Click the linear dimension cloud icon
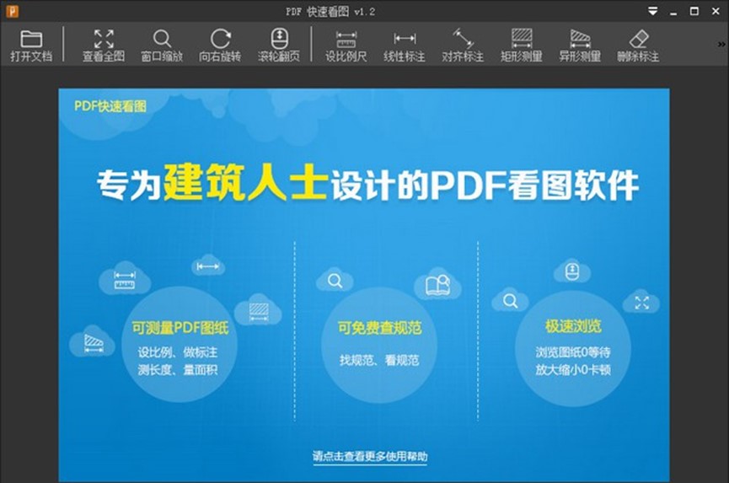Viewport: 729px width, 483px height. tap(208, 266)
